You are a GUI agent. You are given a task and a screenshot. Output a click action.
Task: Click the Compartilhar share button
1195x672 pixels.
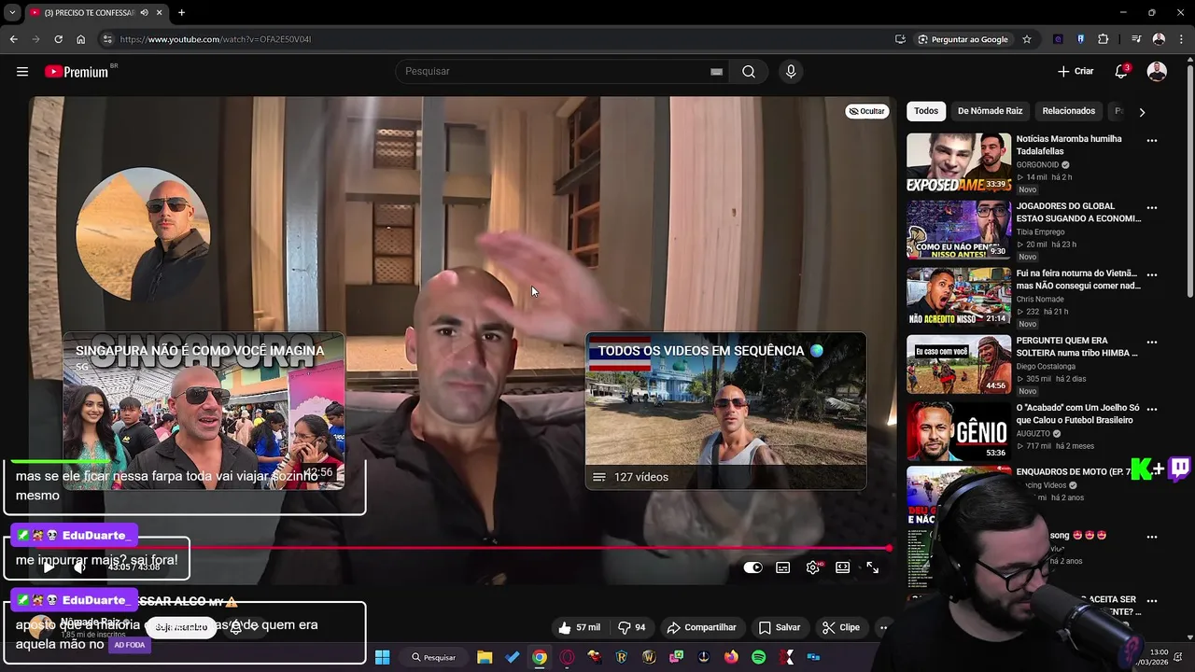700,627
